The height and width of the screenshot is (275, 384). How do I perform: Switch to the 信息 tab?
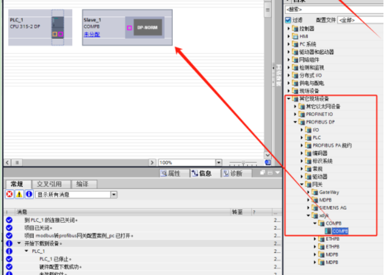click(x=204, y=174)
